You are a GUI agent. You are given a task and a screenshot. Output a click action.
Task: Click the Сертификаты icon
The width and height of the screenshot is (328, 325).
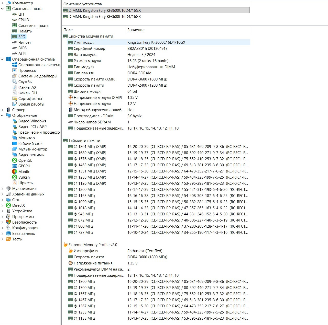(15, 98)
